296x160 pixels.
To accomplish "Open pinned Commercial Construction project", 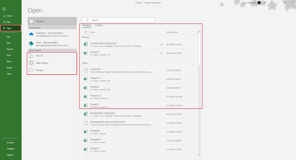I will 140,45.
